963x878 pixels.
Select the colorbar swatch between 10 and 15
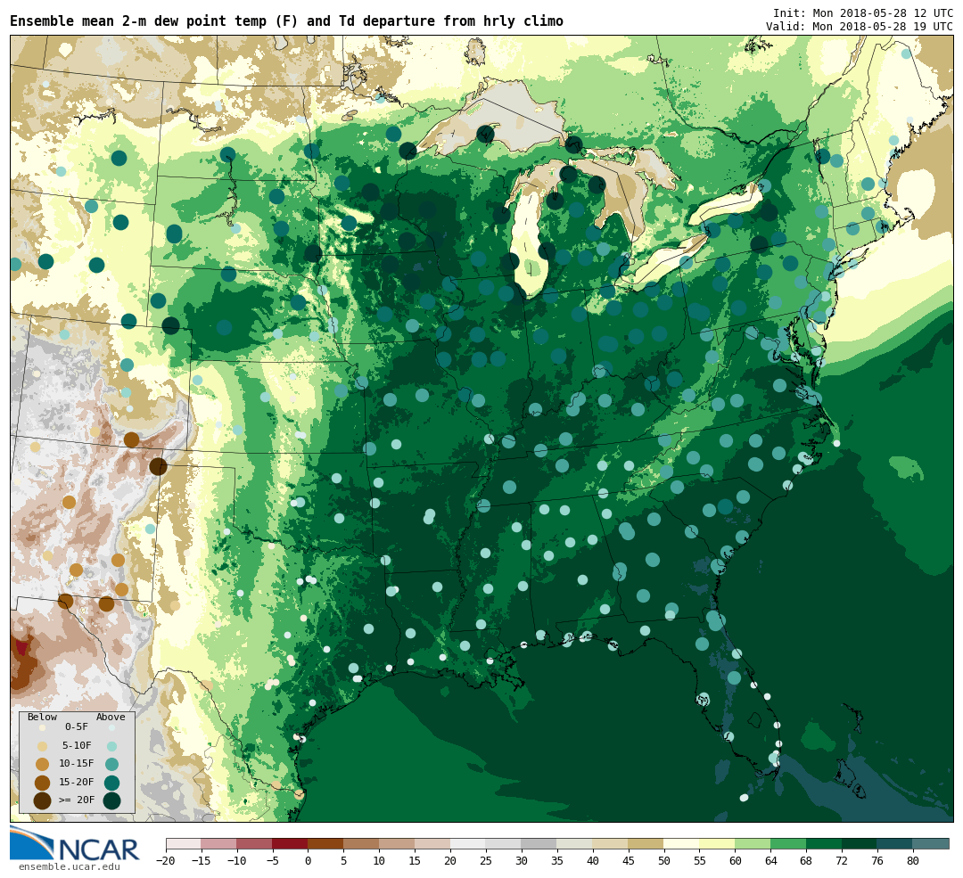click(x=398, y=843)
